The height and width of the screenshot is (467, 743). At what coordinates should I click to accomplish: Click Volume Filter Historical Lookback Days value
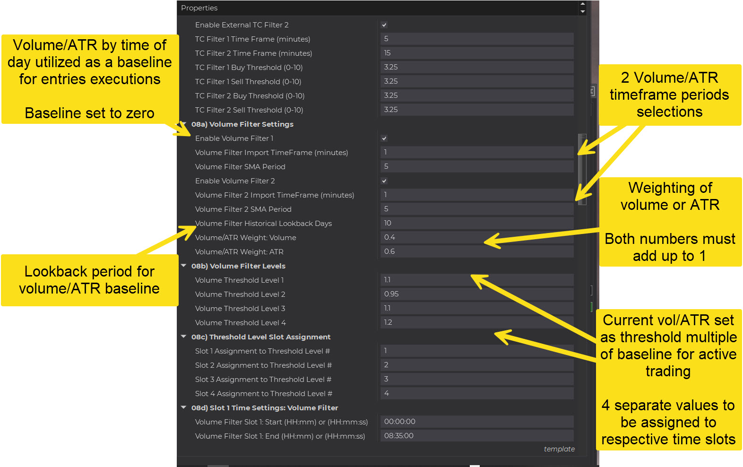coord(476,223)
